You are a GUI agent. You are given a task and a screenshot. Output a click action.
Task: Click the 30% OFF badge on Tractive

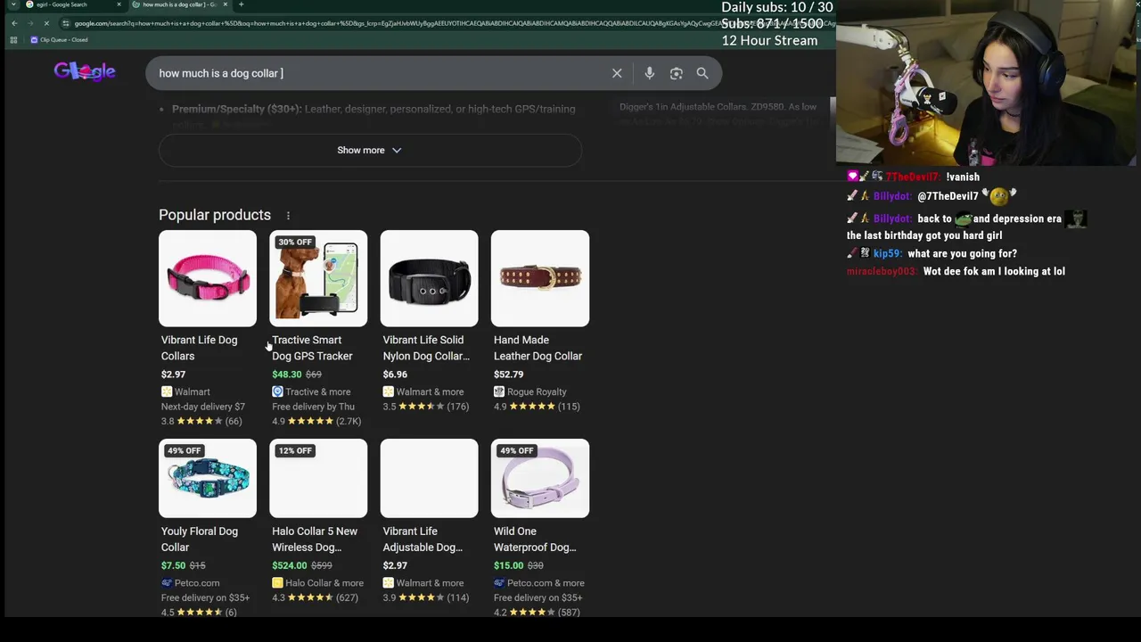294,242
